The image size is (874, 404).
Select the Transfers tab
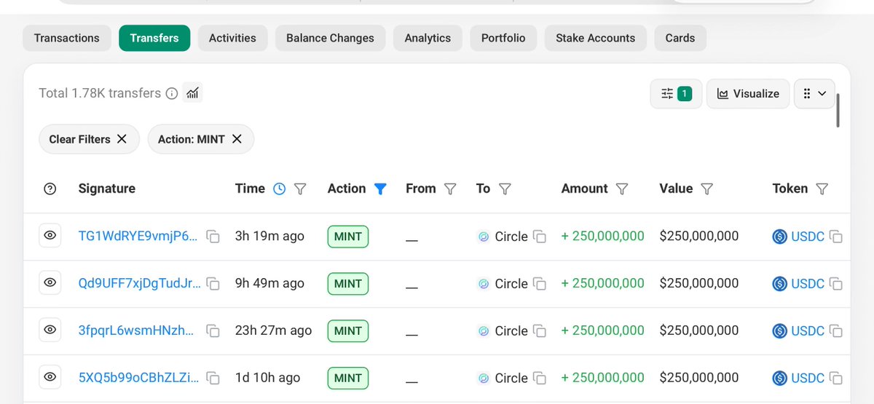pyautogui.click(x=154, y=38)
